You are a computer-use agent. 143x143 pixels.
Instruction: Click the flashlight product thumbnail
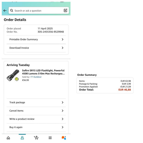(13, 75)
